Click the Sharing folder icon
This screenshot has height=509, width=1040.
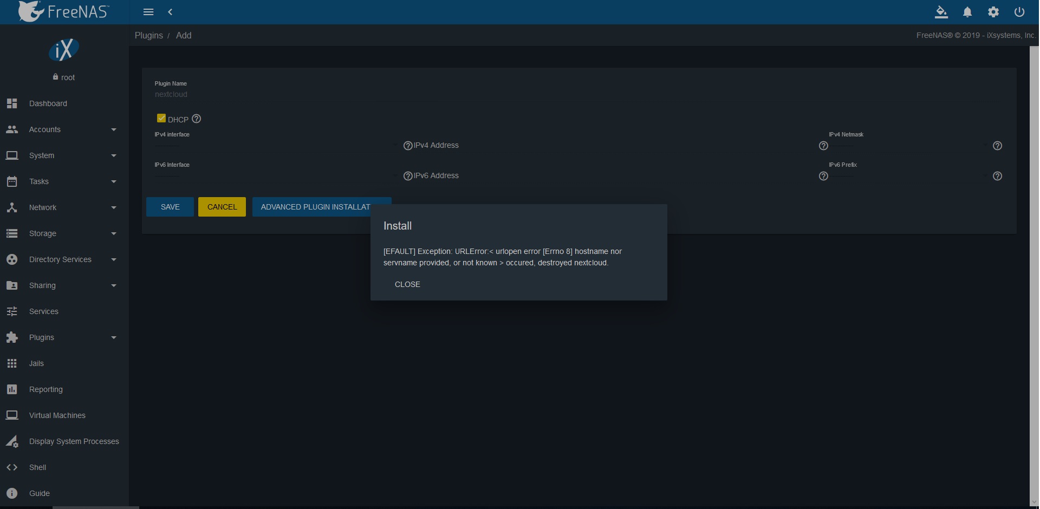(12, 285)
